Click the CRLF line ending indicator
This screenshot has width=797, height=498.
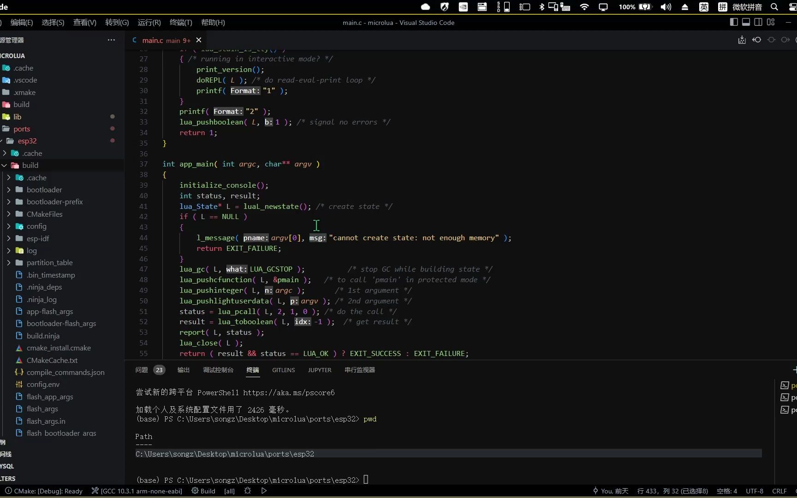(779, 491)
